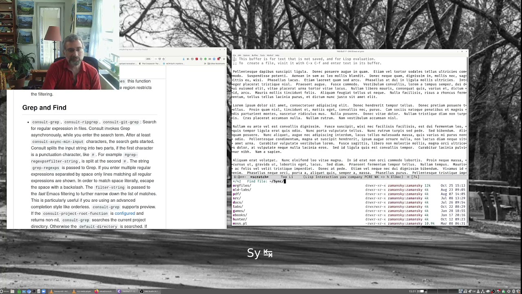Open the File menu in Emacs
Screen dimensions: 522x294
click(234, 55)
